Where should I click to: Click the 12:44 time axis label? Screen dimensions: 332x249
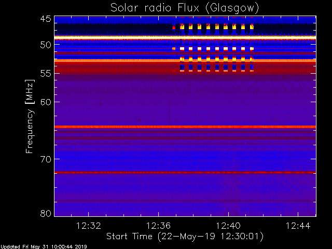pos(298,226)
